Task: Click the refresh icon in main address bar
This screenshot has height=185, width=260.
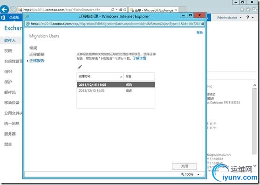Action: click(x=125, y=10)
